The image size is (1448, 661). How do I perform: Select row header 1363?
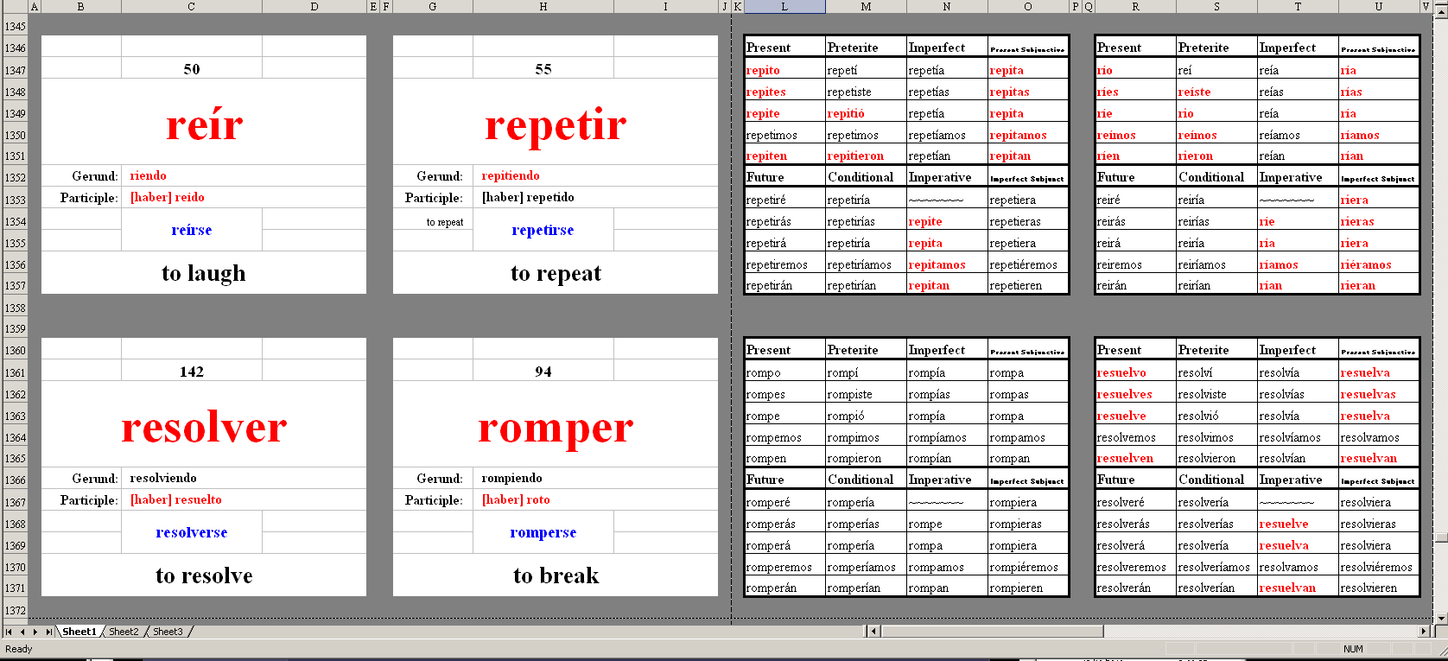(15, 416)
